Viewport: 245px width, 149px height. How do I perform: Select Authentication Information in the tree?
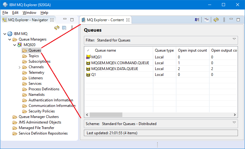(51, 100)
